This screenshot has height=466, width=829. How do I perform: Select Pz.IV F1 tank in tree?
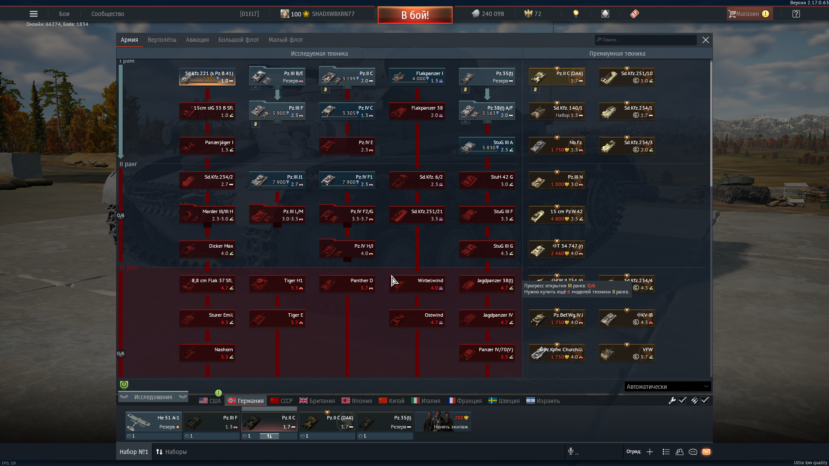tap(347, 180)
